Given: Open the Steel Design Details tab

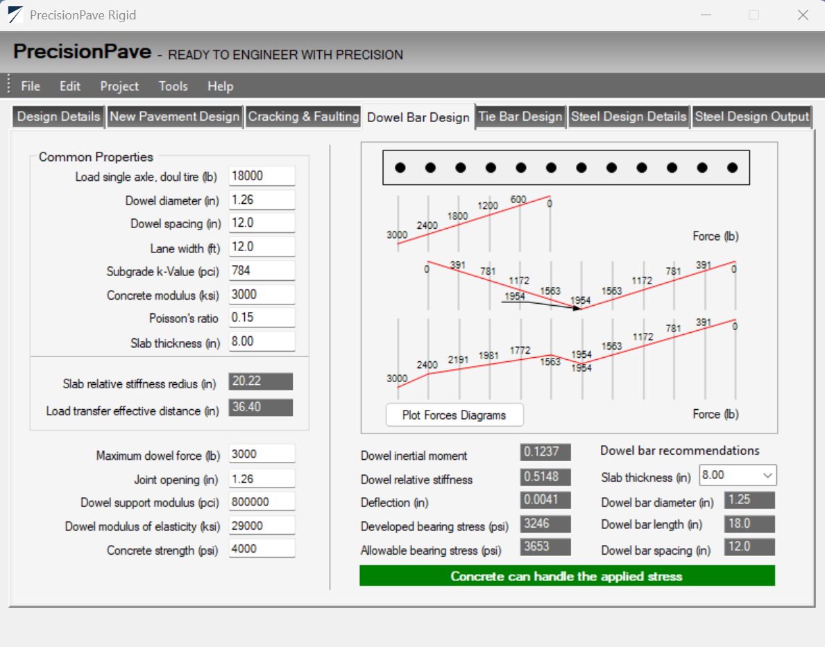Looking at the screenshot, I should pos(629,117).
